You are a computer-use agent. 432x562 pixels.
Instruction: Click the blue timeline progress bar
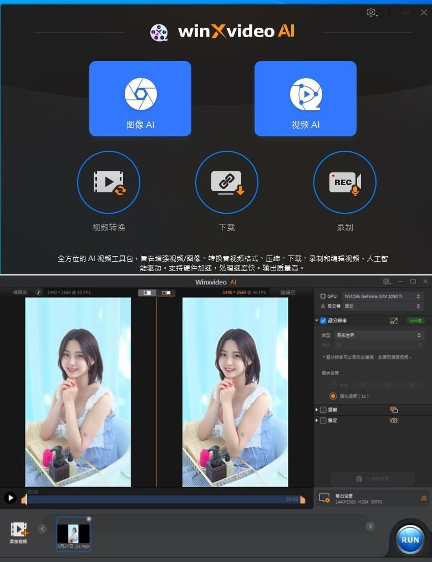(163, 499)
